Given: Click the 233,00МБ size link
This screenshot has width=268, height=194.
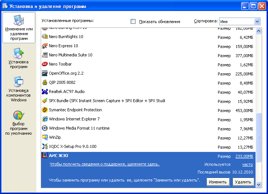Looking at the screenshot, I should pos(244,156).
